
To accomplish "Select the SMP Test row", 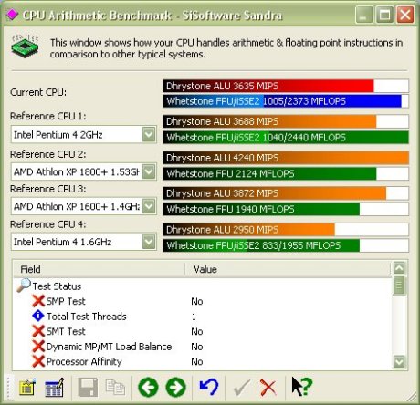I will (202, 301).
